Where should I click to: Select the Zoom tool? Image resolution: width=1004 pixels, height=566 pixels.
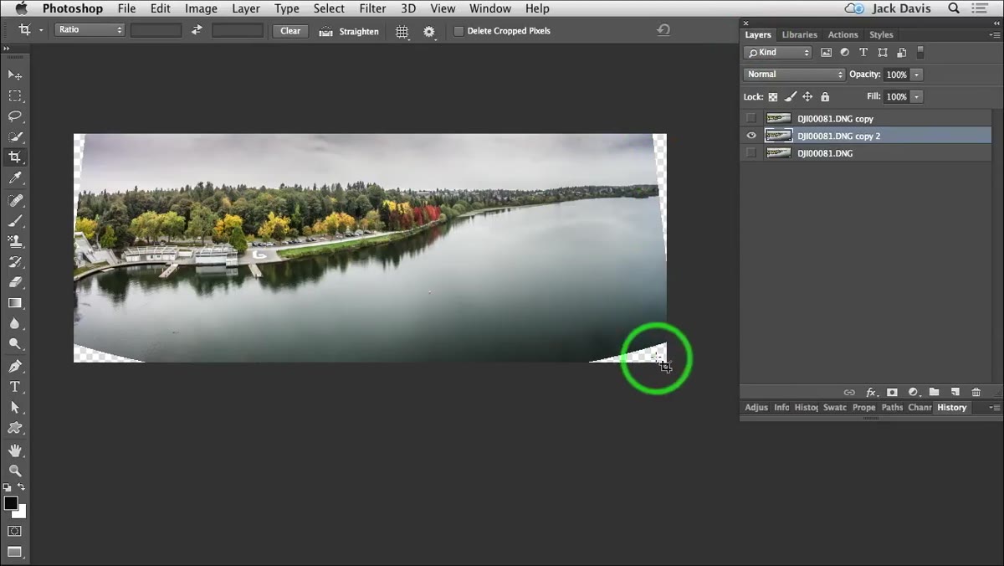click(14, 471)
